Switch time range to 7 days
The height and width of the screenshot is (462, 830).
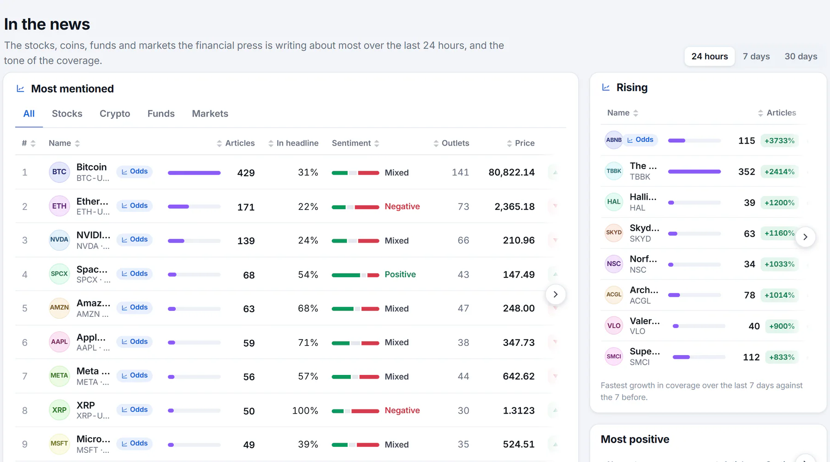pyautogui.click(x=756, y=56)
